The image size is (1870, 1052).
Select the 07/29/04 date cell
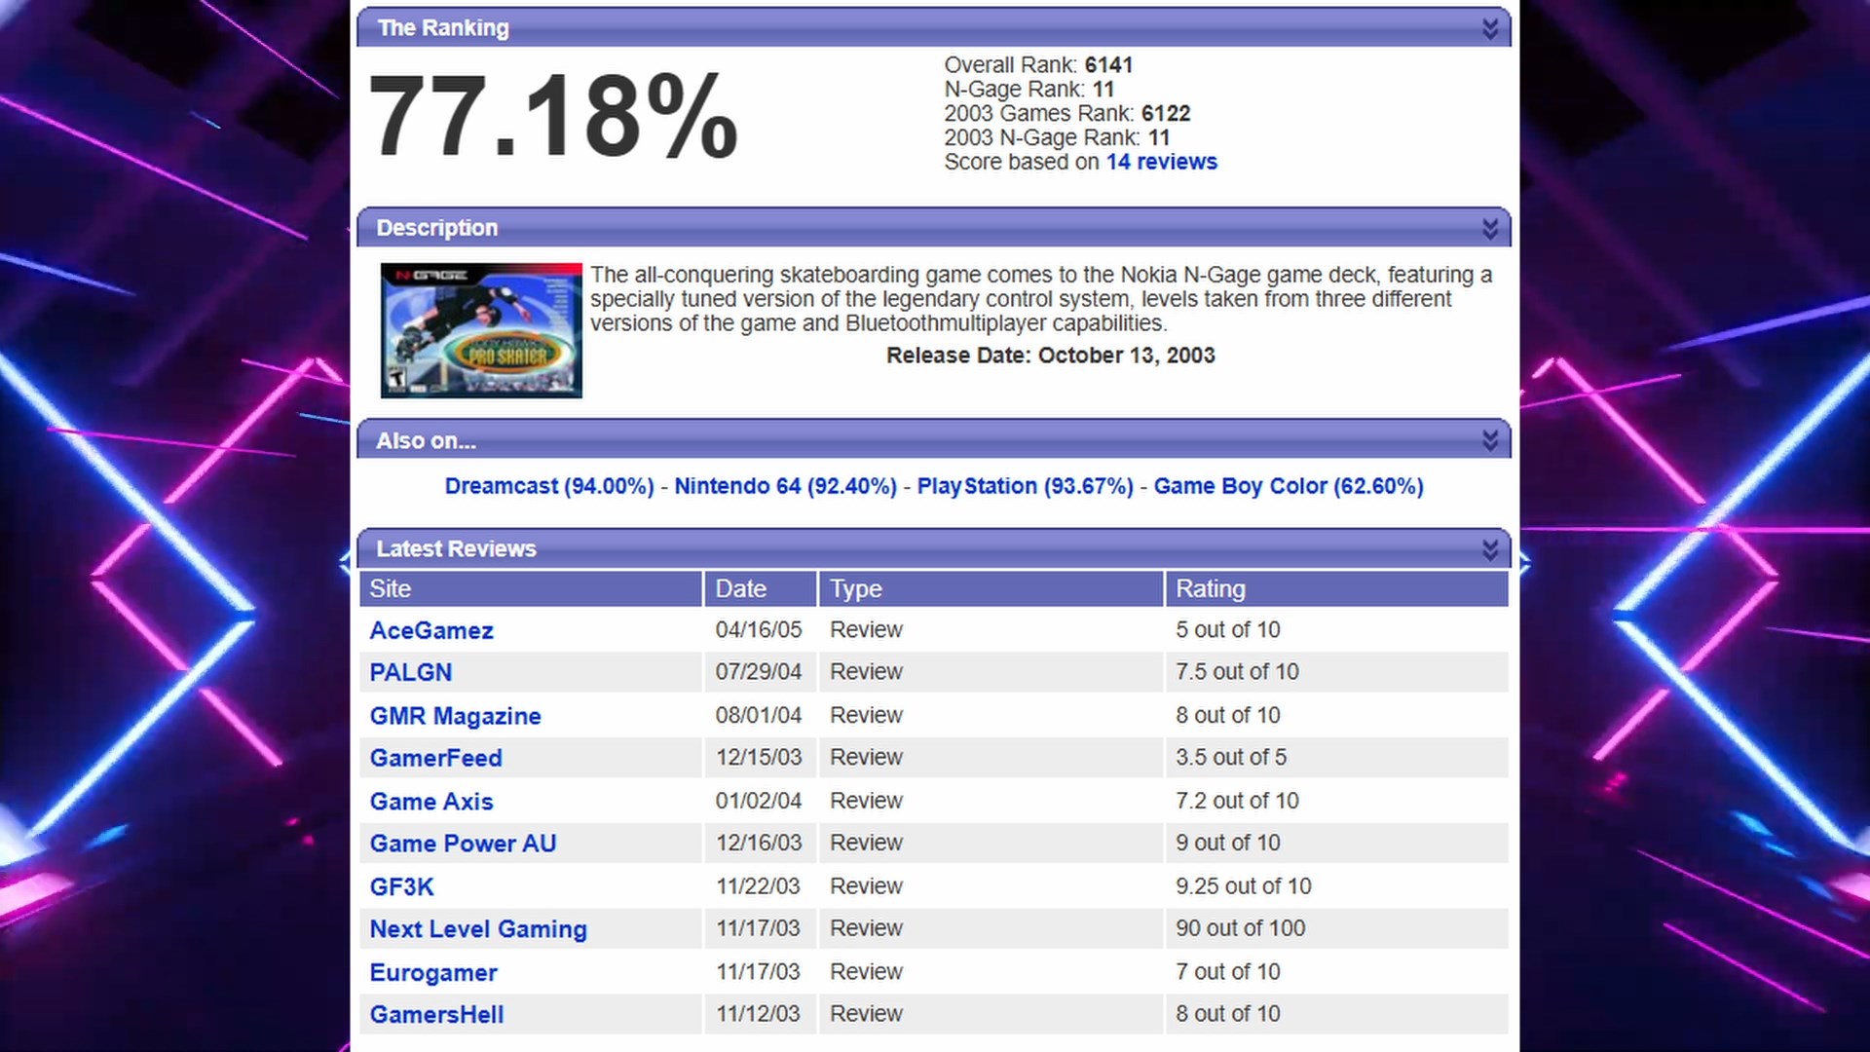tap(759, 671)
